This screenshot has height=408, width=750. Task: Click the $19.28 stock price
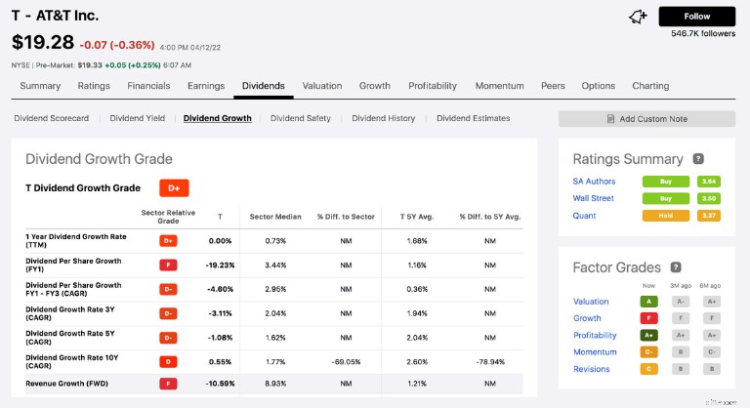[x=43, y=42]
